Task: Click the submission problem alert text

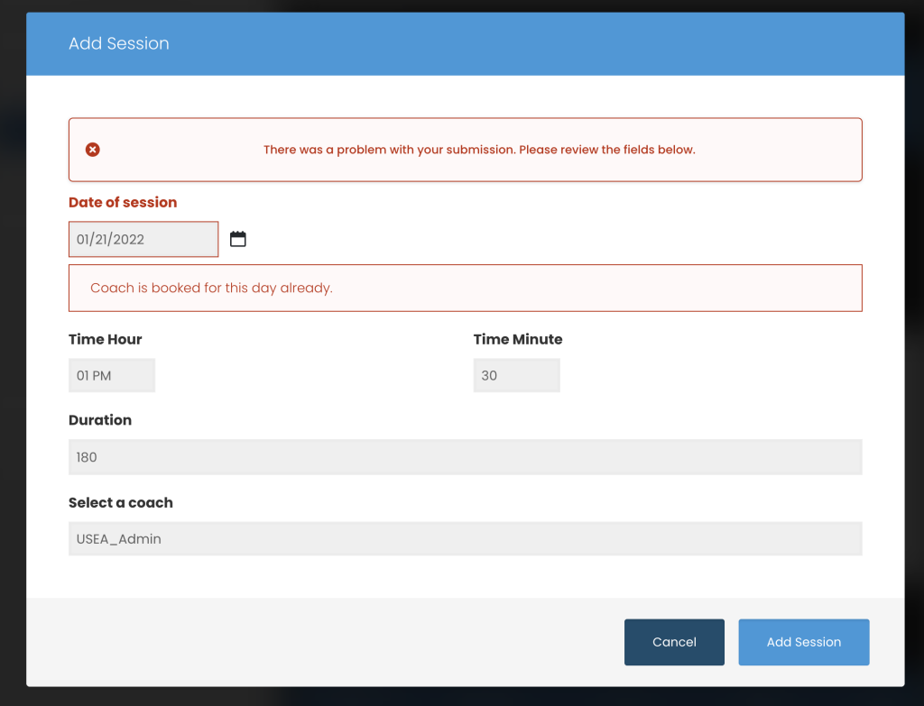Action: click(x=479, y=150)
